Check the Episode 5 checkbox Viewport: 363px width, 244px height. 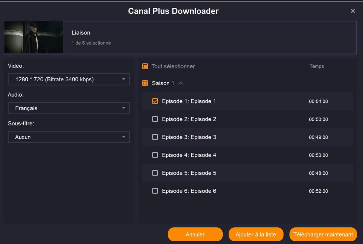coord(155,173)
